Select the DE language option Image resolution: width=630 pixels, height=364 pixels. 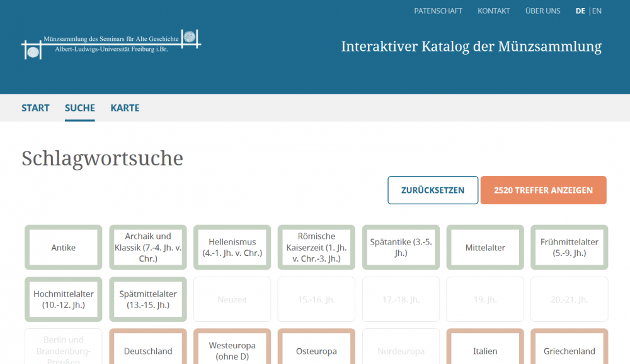[x=580, y=11]
